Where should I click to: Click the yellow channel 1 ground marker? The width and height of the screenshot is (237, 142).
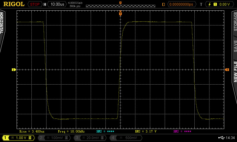pyautogui.click(x=13, y=70)
